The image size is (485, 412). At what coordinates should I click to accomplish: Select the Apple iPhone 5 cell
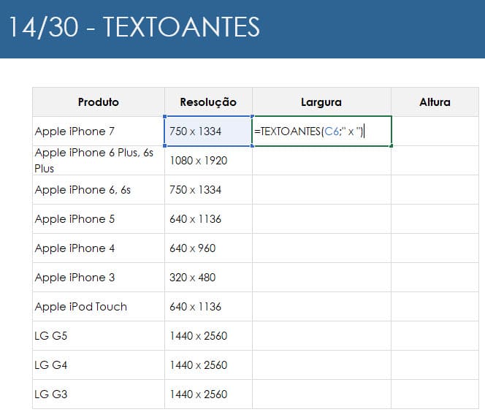point(99,219)
